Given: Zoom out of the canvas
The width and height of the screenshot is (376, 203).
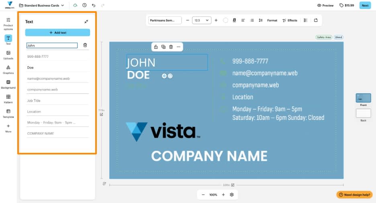Looking at the screenshot, I should 203,195.
